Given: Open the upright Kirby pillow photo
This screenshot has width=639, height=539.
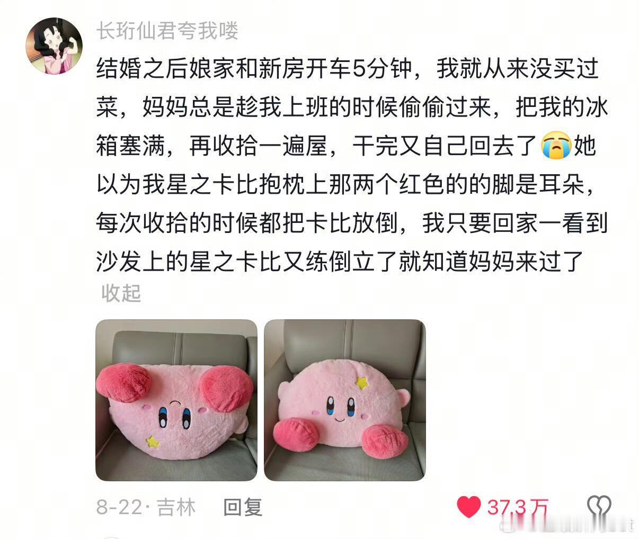Looking at the screenshot, I should click(x=345, y=400).
